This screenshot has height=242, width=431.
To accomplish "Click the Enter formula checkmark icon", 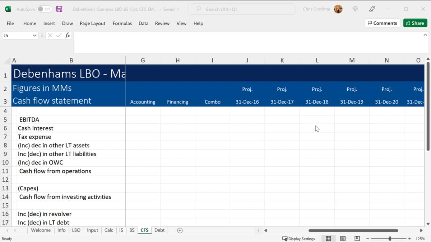I will point(59,35).
